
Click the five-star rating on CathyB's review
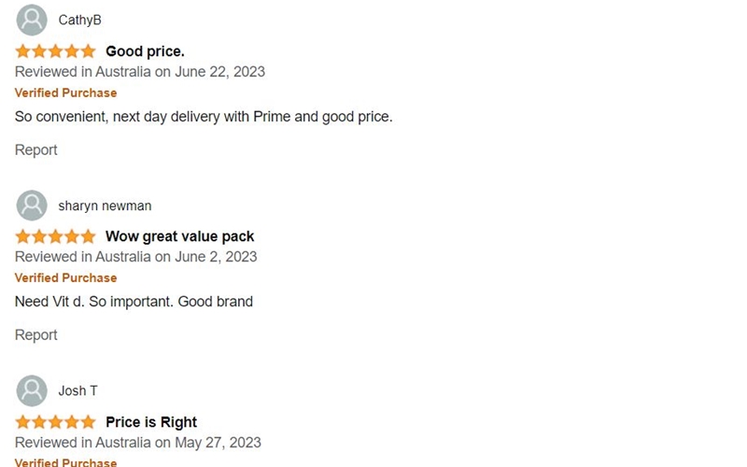(55, 51)
